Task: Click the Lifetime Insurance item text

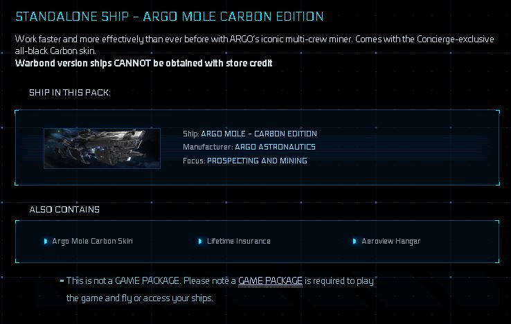Action: tap(239, 241)
